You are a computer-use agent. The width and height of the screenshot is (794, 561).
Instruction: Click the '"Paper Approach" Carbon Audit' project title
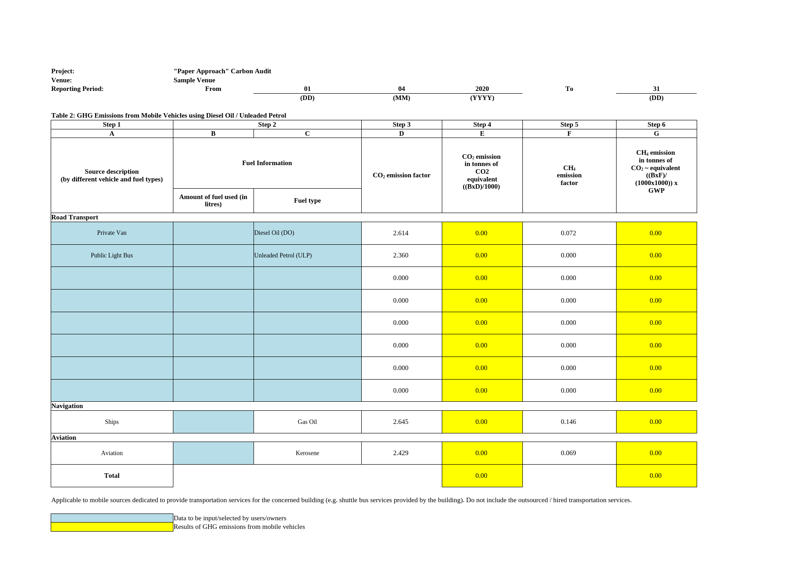pyautogui.click(x=222, y=71)
